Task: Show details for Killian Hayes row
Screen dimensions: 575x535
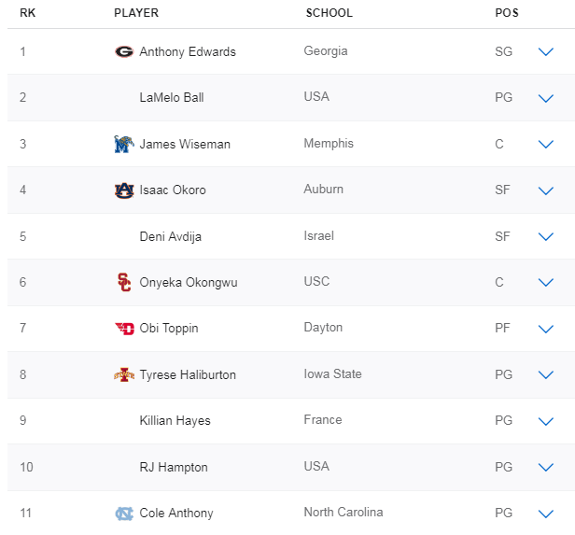Action: (546, 421)
